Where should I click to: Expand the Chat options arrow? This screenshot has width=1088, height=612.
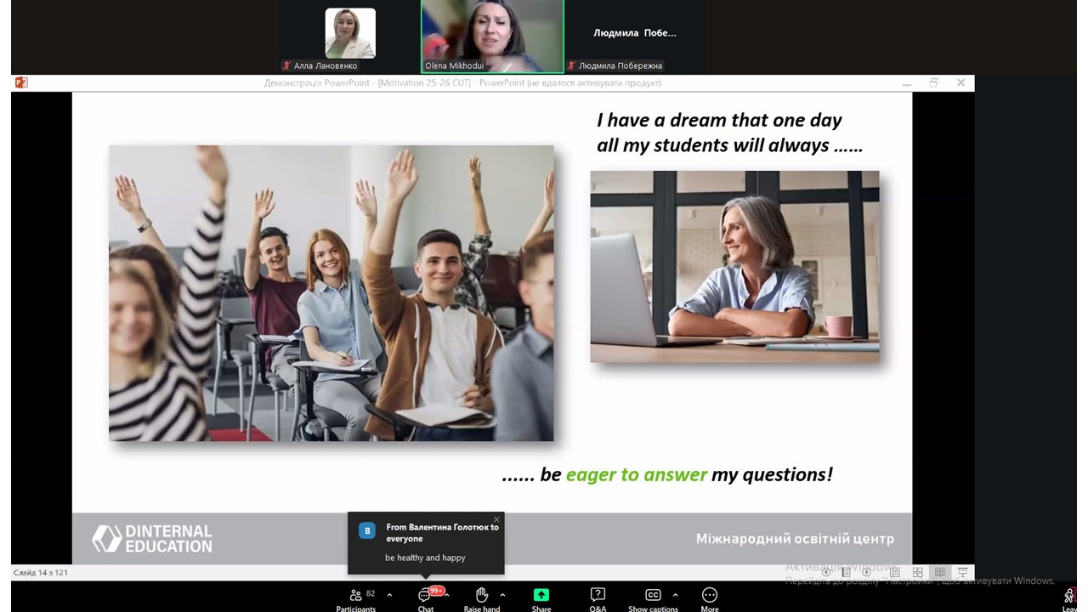(447, 595)
